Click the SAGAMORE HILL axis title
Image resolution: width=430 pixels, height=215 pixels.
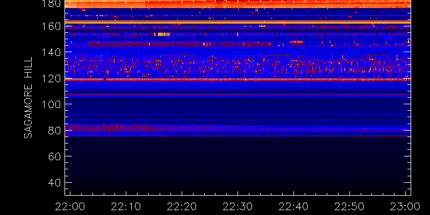click(x=28, y=98)
